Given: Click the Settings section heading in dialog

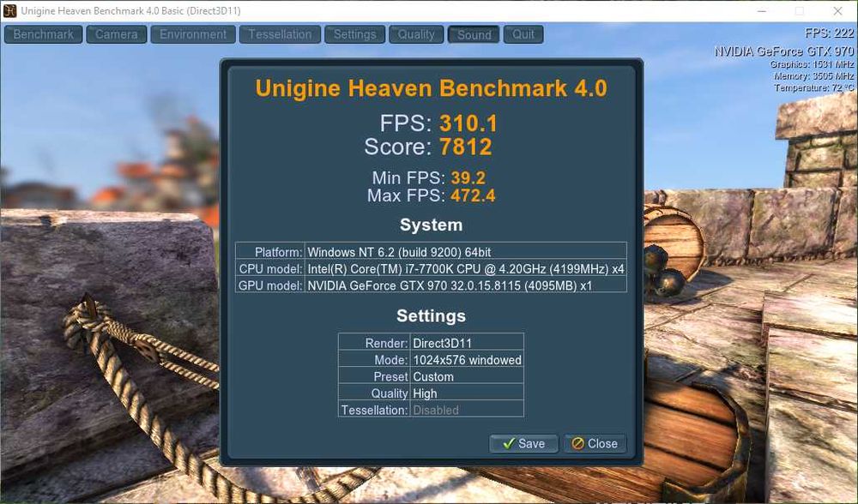Looking at the screenshot, I should point(432,316).
